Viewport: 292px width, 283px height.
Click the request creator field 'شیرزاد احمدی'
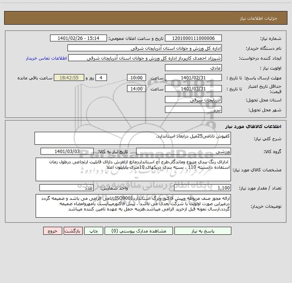coord(145,58)
